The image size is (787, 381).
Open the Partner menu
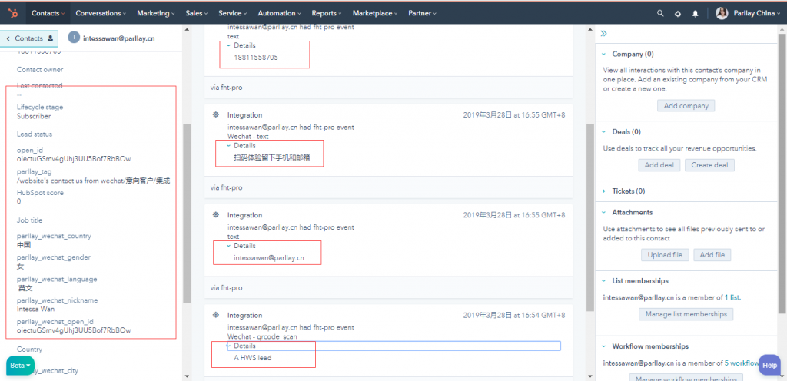coord(422,14)
